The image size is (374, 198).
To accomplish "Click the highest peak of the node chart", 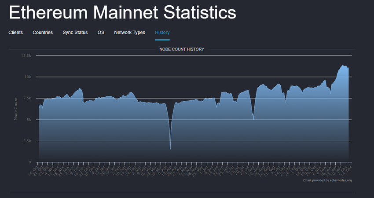I will (342, 66).
